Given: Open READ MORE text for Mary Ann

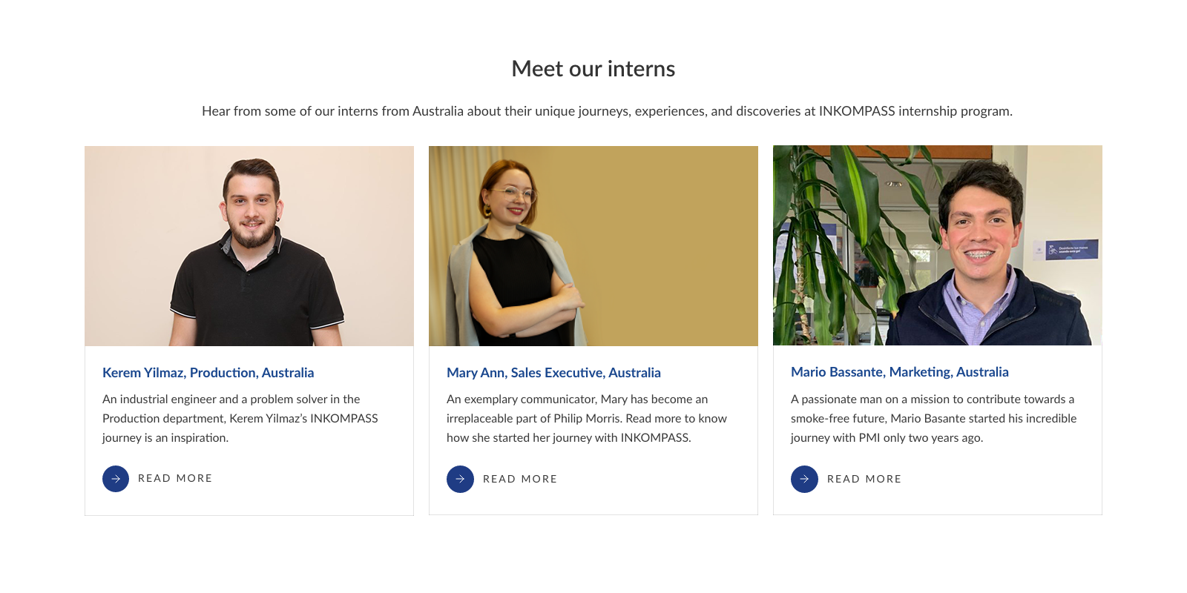Looking at the screenshot, I should pos(519,480).
